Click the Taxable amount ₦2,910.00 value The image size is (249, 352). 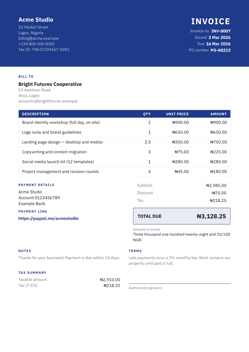point(110,280)
